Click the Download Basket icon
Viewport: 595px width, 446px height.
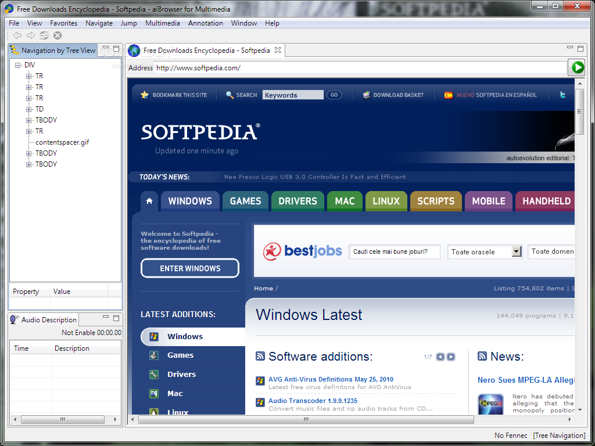(367, 95)
